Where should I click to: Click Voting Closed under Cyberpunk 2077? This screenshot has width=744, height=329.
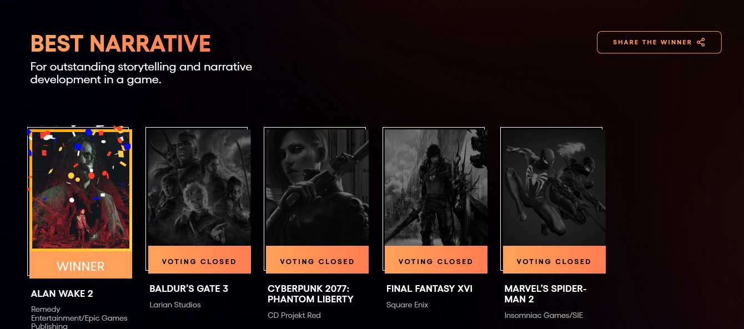coord(318,260)
